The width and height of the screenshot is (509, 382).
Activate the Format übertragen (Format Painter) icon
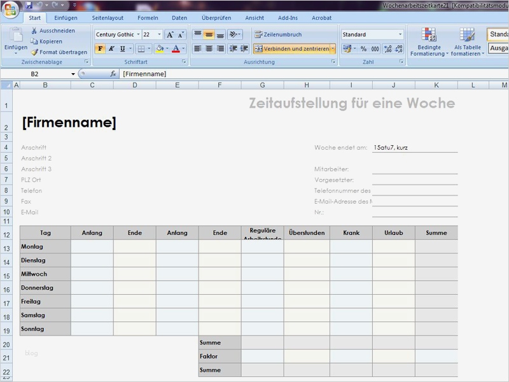[x=33, y=51]
